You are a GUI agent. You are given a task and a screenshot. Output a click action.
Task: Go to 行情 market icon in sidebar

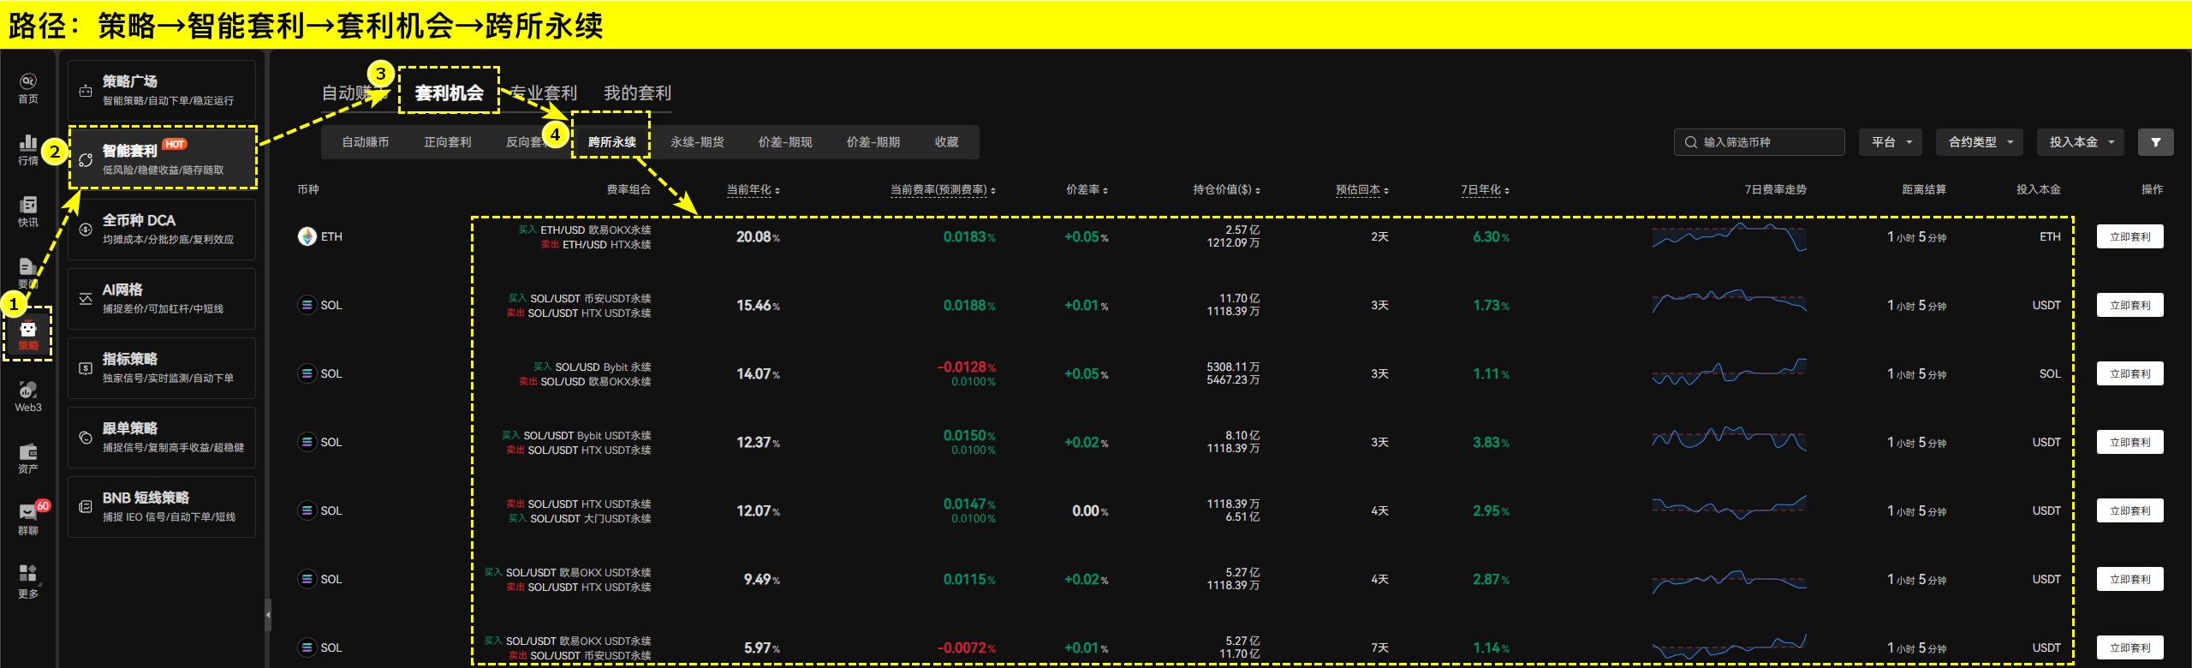click(28, 142)
